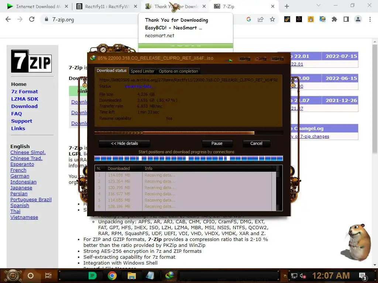Open the Chrome profile avatar

pos(358,19)
